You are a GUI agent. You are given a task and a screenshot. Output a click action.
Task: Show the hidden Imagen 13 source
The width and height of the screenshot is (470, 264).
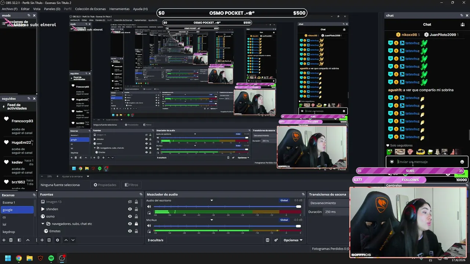click(x=130, y=202)
